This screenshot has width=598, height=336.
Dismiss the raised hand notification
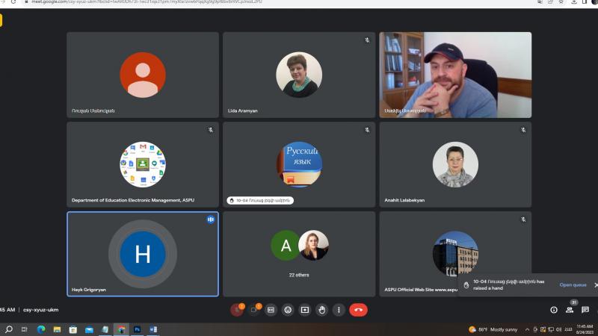click(x=595, y=284)
